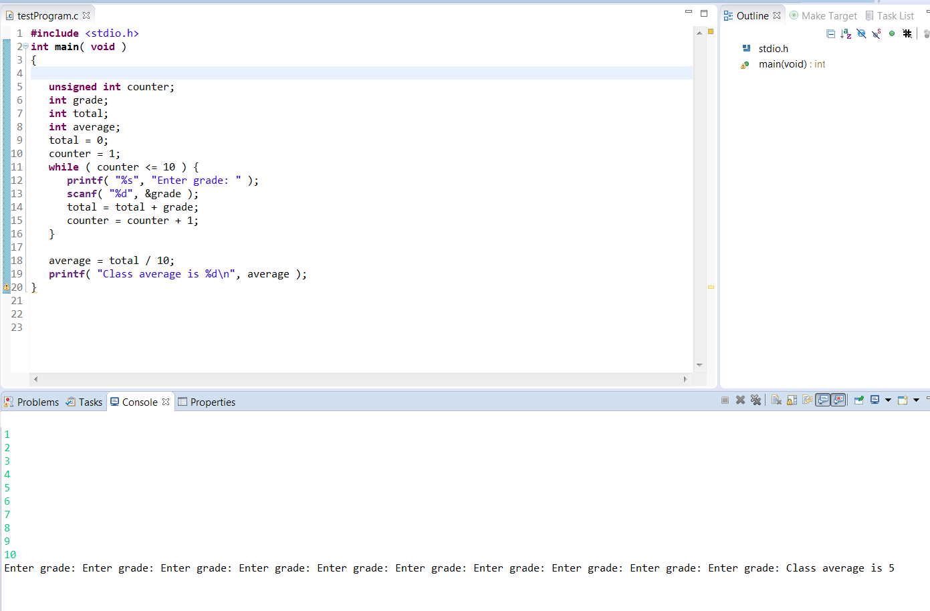Sort Outline entries alphabetically
The image size is (930, 611).
(x=846, y=33)
